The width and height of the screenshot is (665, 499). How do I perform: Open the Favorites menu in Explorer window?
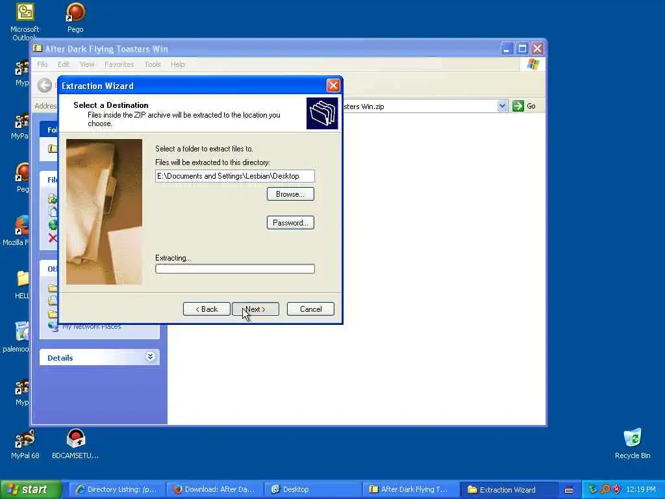point(119,64)
